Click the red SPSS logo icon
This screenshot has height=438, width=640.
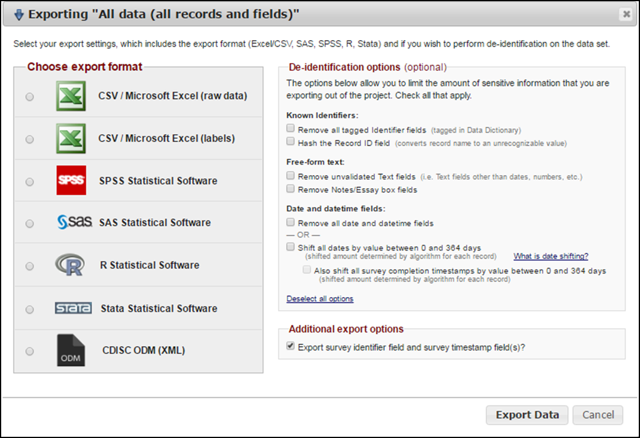pyautogui.click(x=71, y=181)
